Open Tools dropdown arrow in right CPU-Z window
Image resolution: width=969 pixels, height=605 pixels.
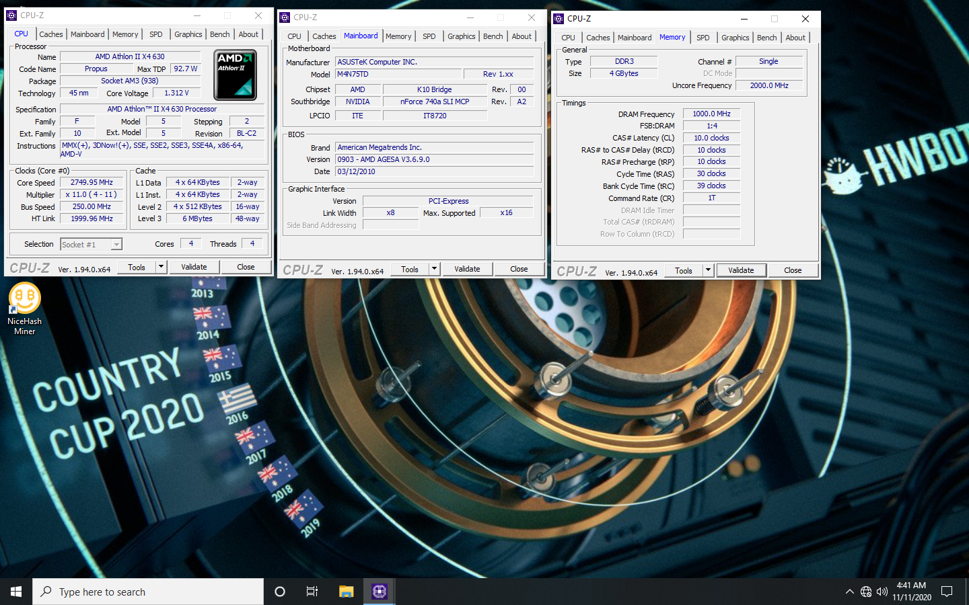coord(708,270)
